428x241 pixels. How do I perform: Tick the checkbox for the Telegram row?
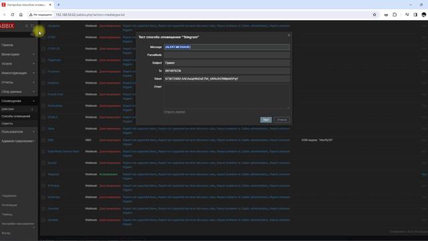43,174
